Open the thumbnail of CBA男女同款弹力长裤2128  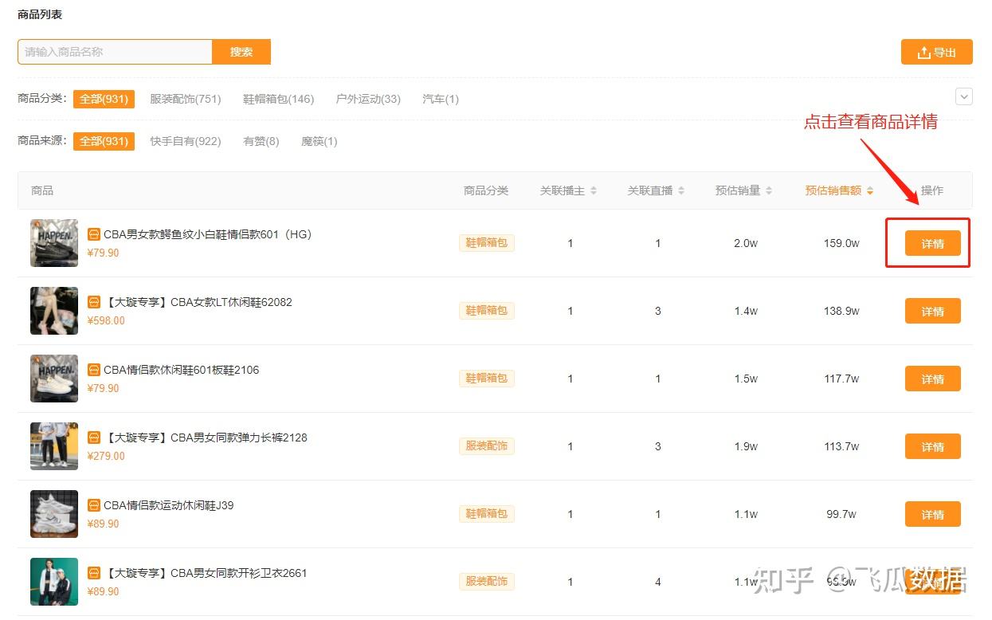(x=53, y=446)
